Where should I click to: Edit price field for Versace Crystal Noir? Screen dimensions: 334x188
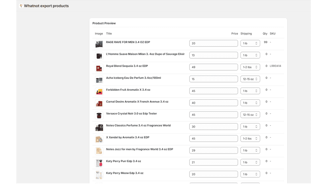(x=213, y=115)
